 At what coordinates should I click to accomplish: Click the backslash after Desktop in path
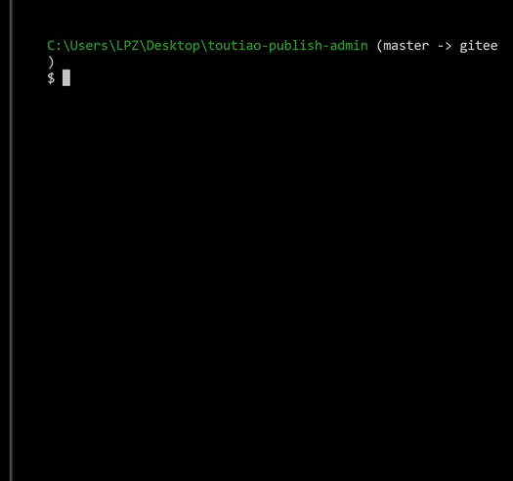tap(204, 46)
